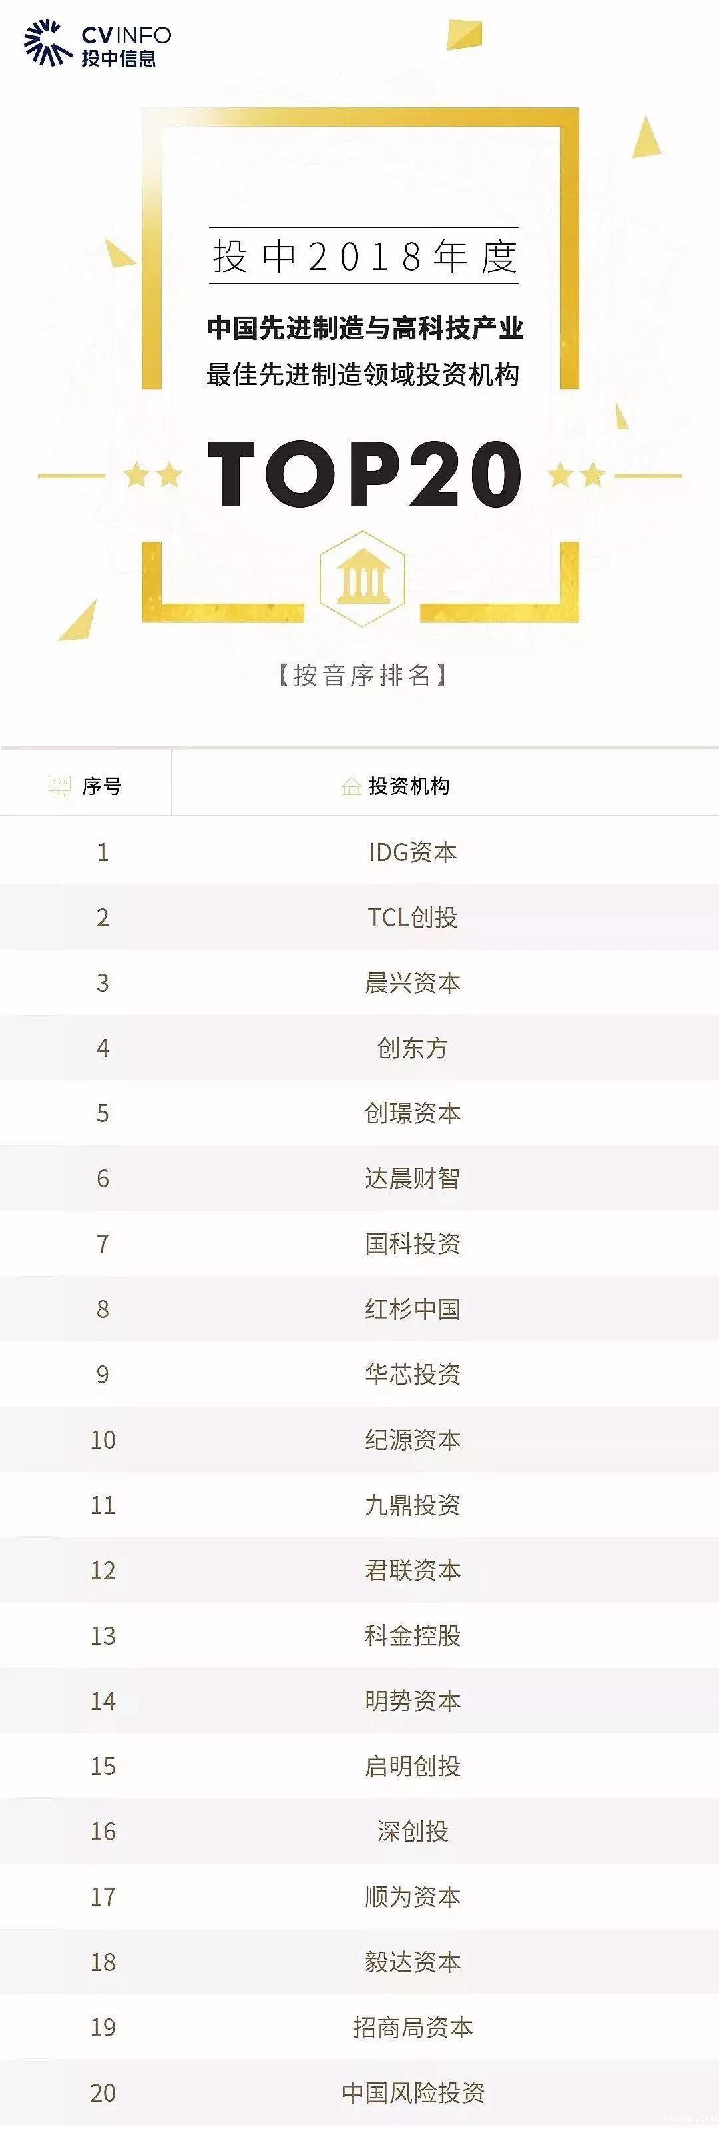Click the institution icon beside 投资机构
Viewport: 719px width, 2129px height.
352,786
